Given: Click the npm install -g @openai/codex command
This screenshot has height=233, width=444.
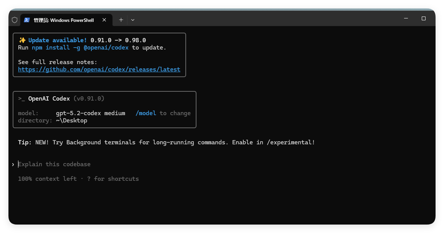Looking at the screenshot, I should [x=80, y=48].
